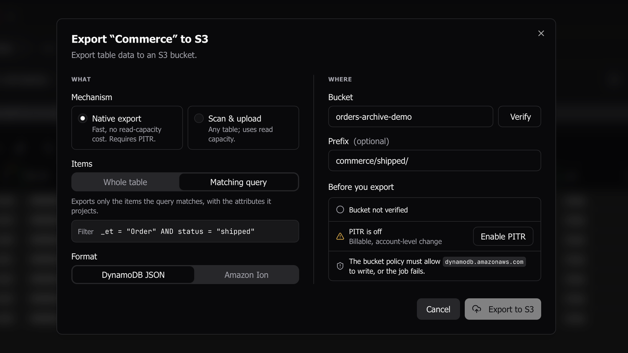The width and height of the screenshot is (628, 353).
Task: Verify the S3 bucket
Action: click(x=519, y=117)
